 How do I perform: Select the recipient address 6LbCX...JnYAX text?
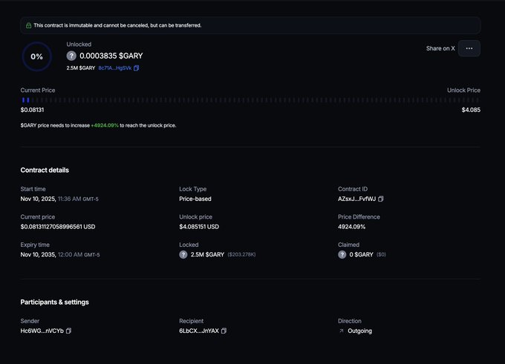(199, 331)
